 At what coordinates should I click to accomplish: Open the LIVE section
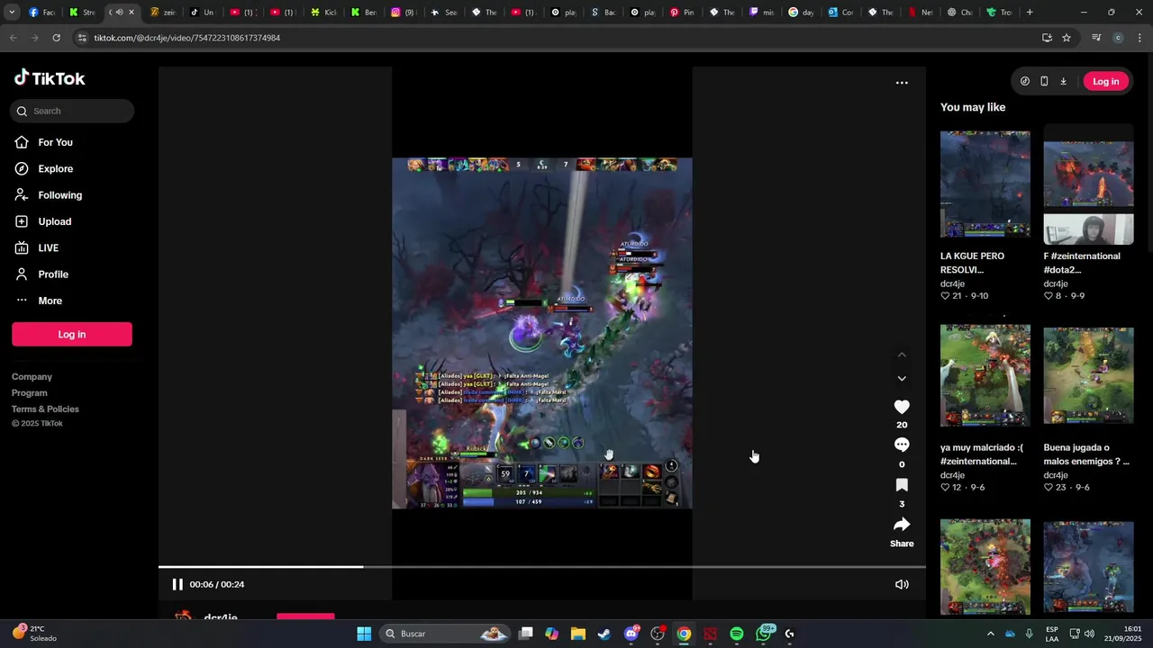48,248
